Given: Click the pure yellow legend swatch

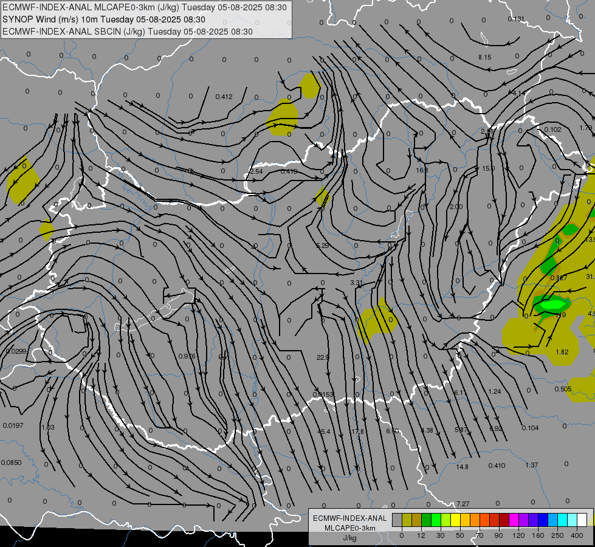Looking at the screenshot, I should pos(456,520).
